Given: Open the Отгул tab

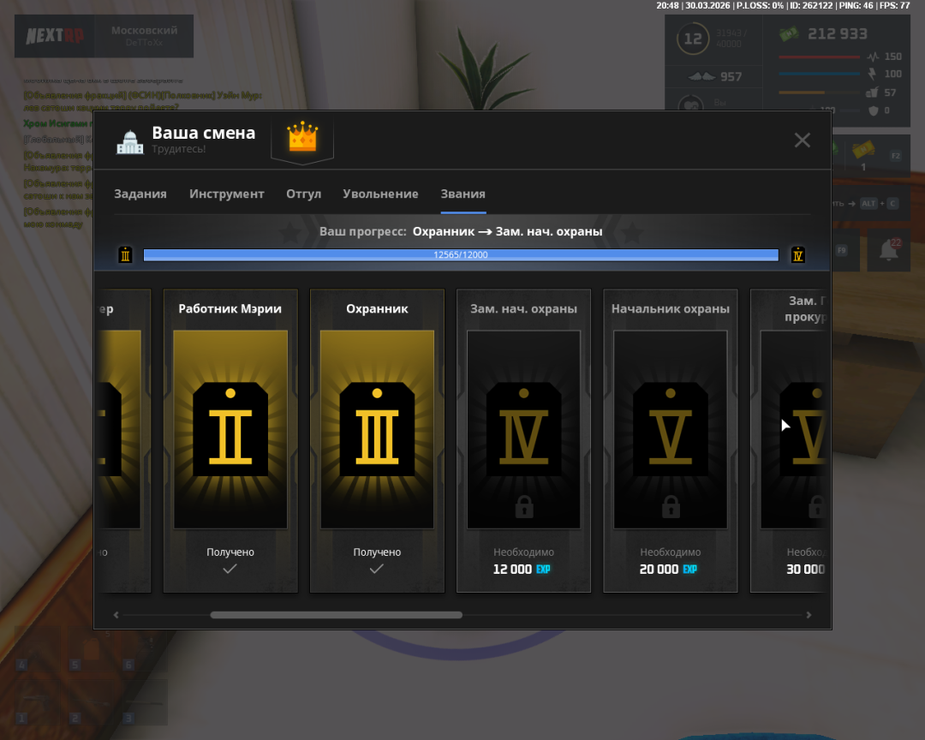Looking at the screenshot, I should click(304, 194).
